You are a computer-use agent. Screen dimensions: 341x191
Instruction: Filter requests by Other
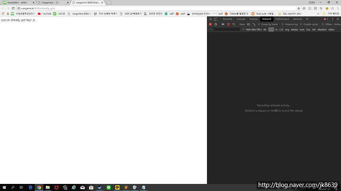pos(332,29)
